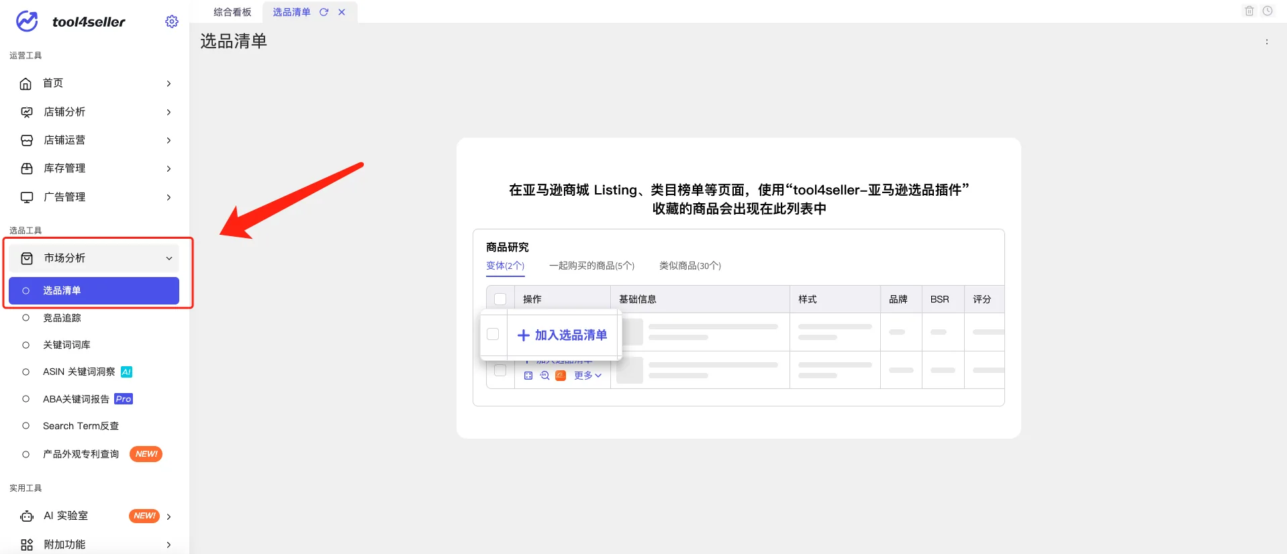Click the Pro badge next to ABA关键词报告
Screen dimensions: 1287x554
pyautogui.click(x=124, y=399)
